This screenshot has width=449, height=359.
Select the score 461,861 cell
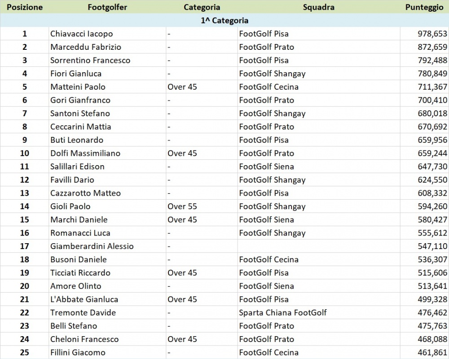pyautogui.click(x=424, y=352)
